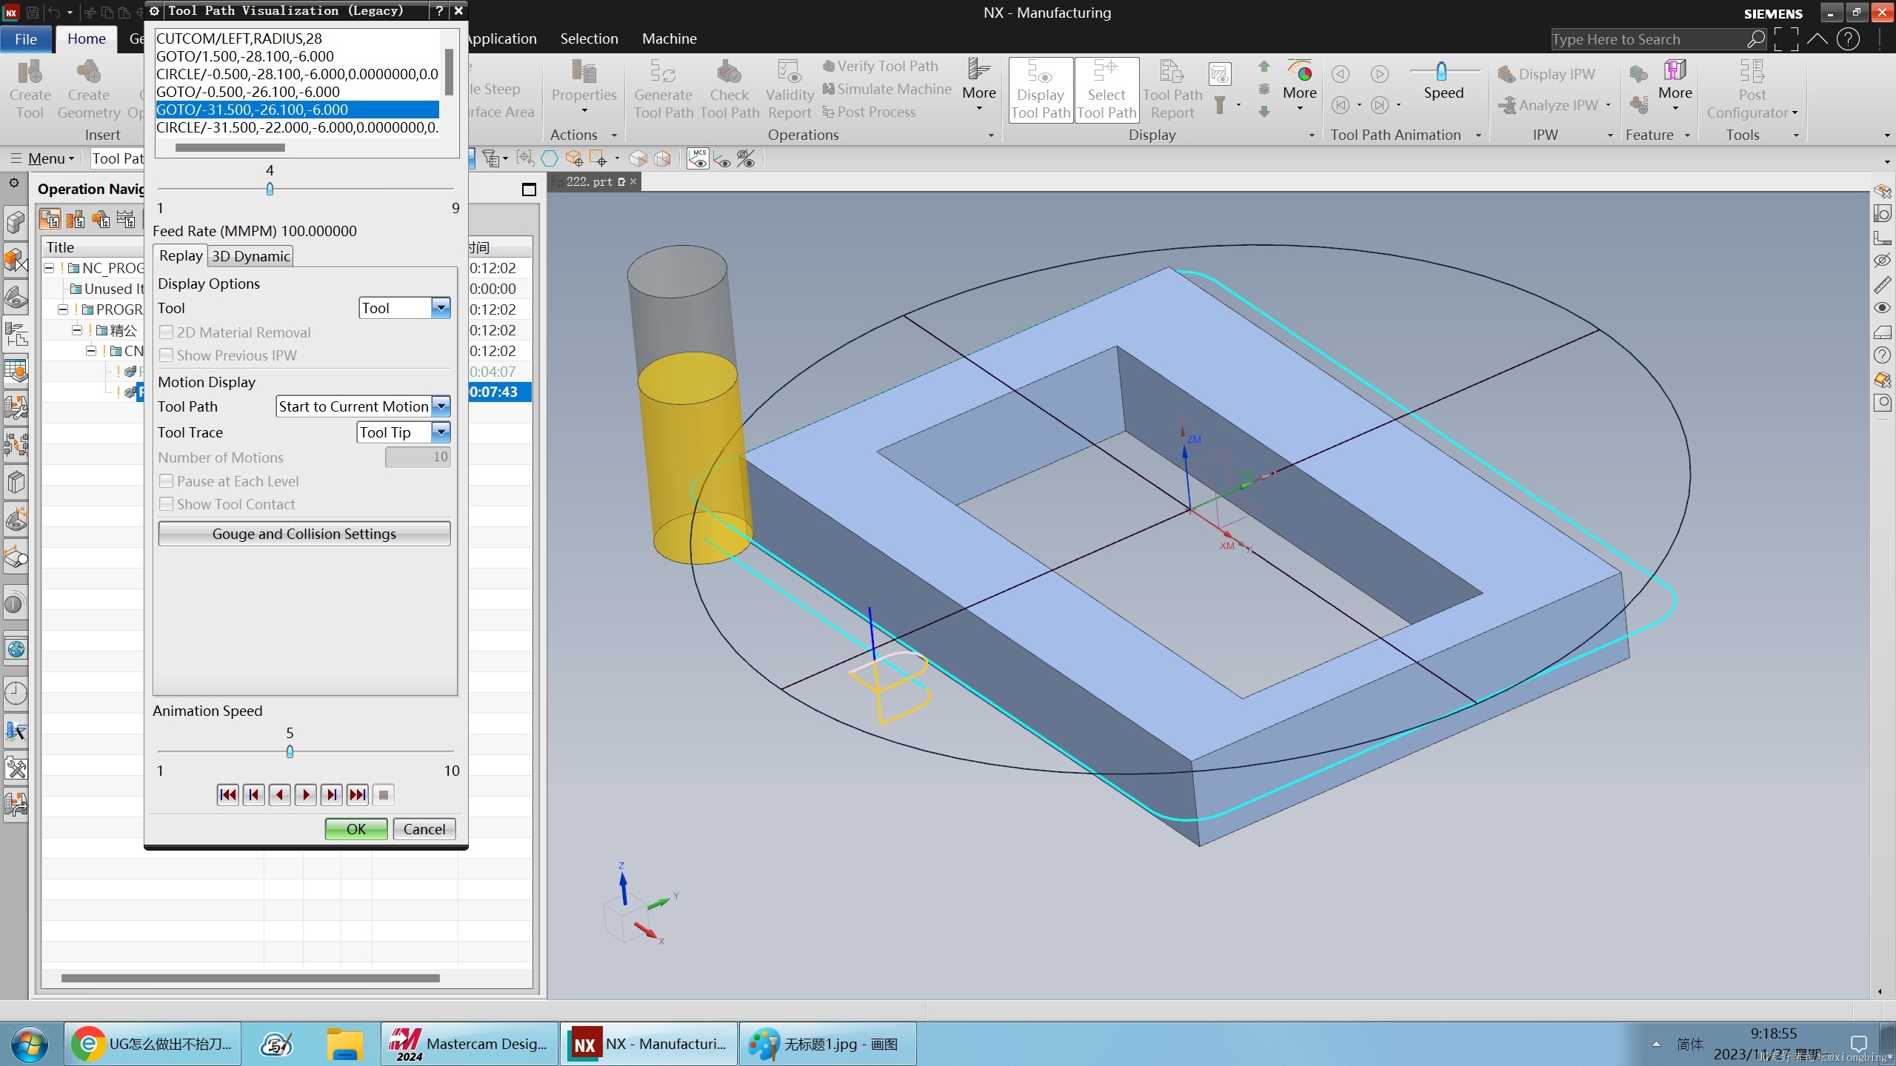
Task: Collapse the PROGR tree node
Action: tap(63, 309)
